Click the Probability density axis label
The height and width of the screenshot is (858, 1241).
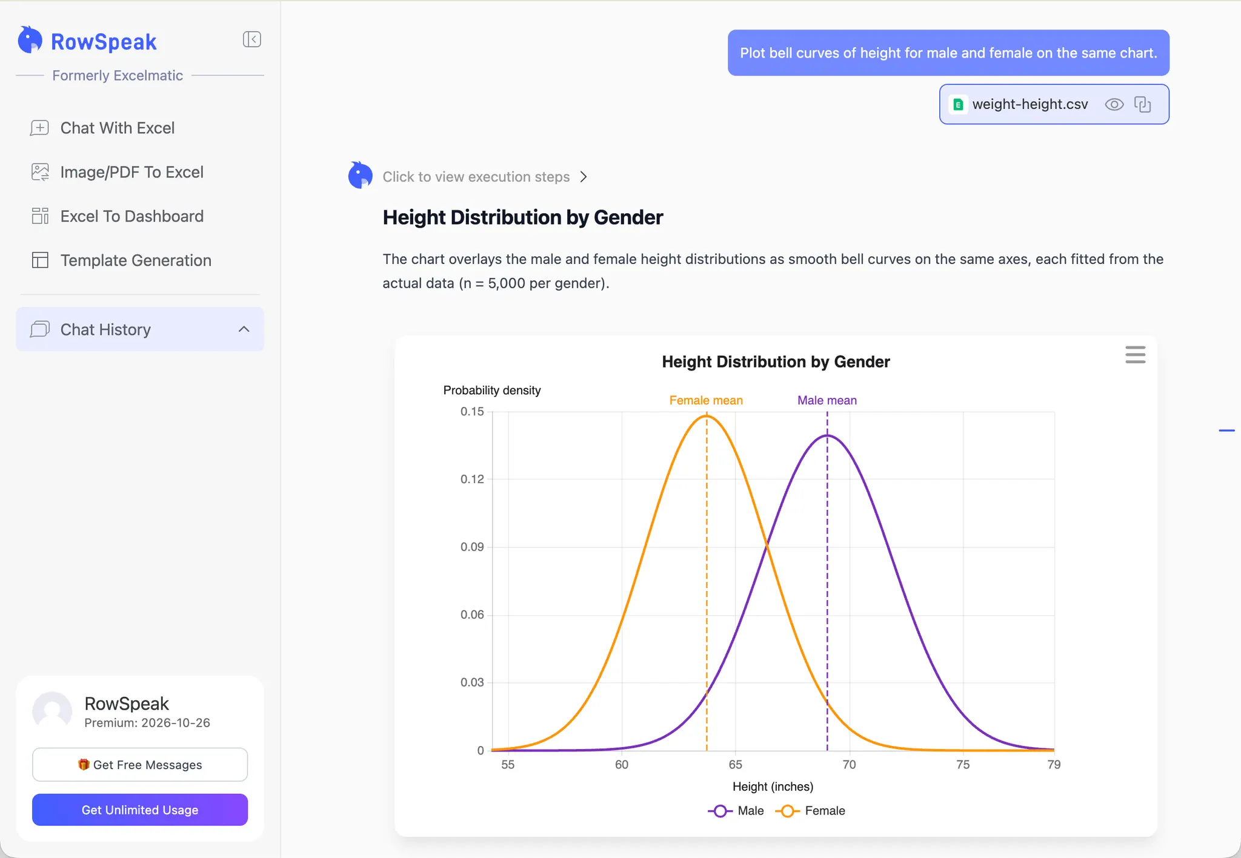492,390
